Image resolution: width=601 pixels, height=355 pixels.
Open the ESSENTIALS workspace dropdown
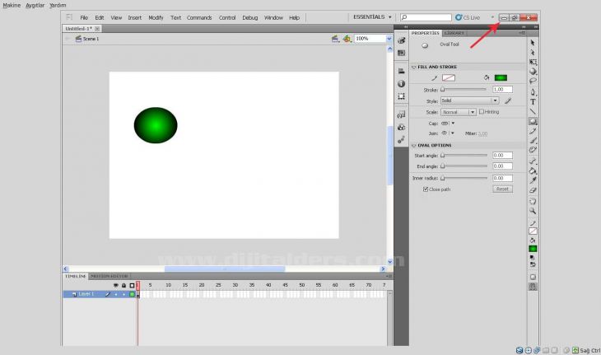click(x=372, y=17)
